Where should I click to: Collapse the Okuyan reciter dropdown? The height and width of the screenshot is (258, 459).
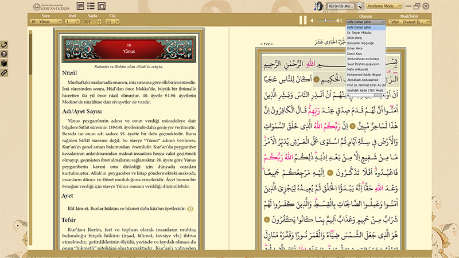point(365,22)
